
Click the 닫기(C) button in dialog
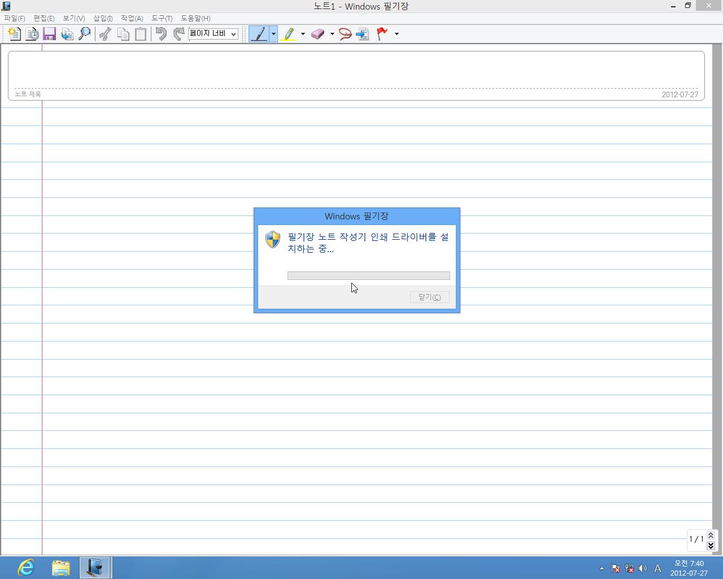[430, 297]
